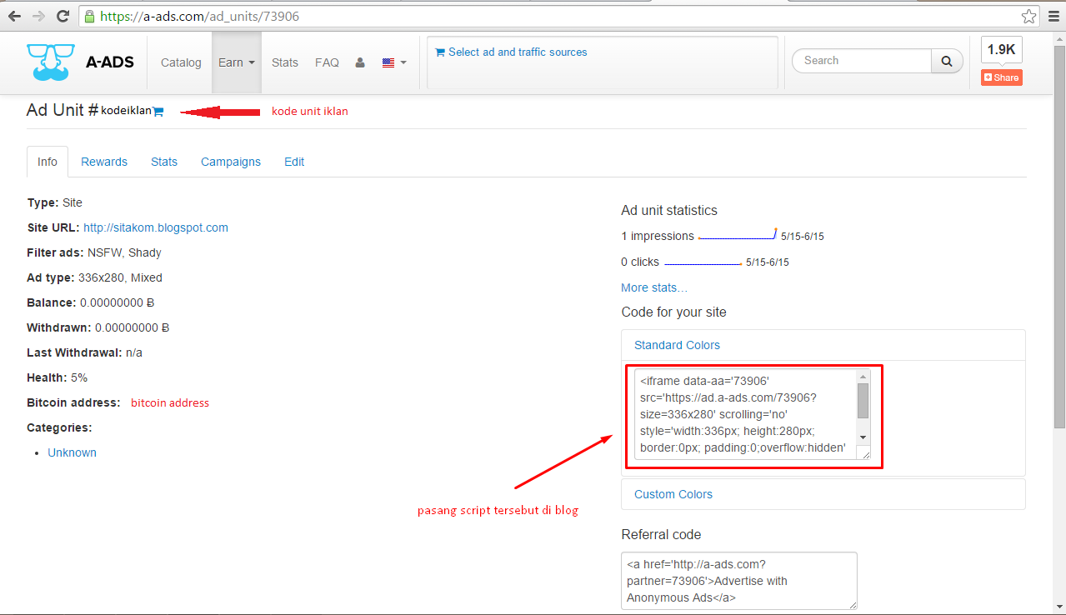Open the Unknown category link
Image resolution: width=1066 pixels, height=615 pixels.
72,452
